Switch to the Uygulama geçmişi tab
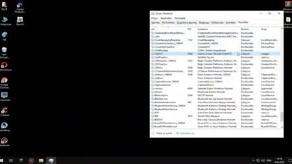 (x=187, y=22)
